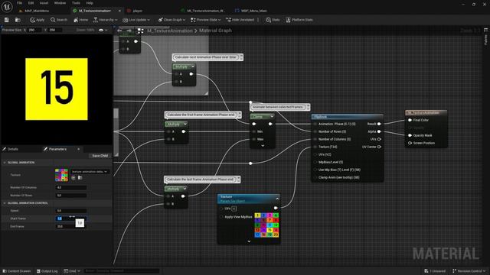Click the Number Of Rows value field
Viewport: 490px width, 275px height.
[x=71, y=196]
